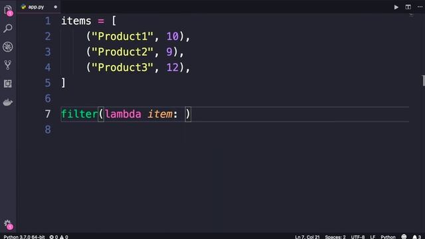The width and height of the screenshot is (425, 239).
Task: Change the LF end of line sequence
Action: coord(373,236)
